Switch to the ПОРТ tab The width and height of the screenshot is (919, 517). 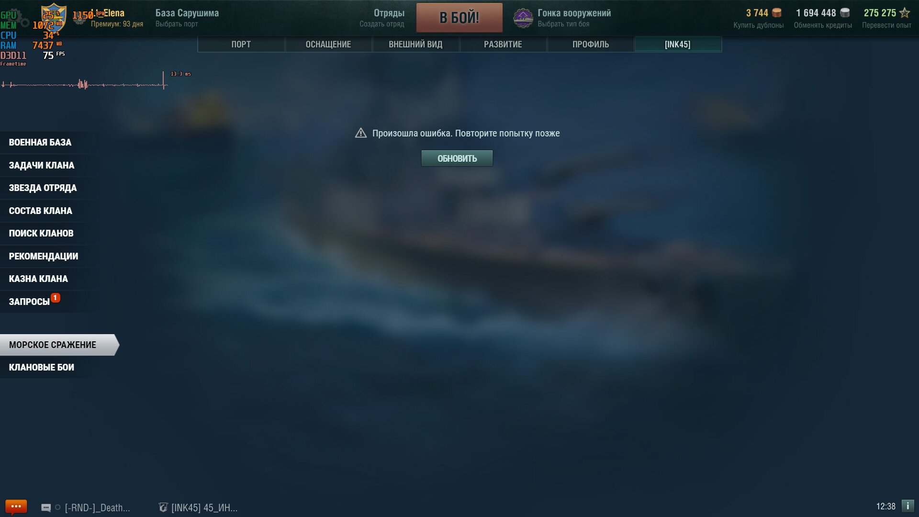point(241,45)
